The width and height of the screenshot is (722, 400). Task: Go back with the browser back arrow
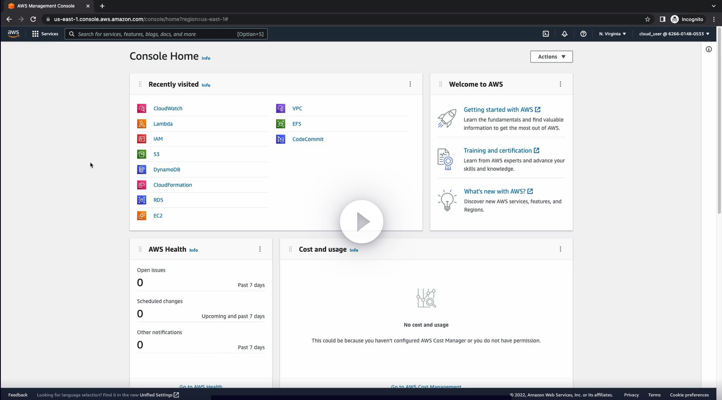tap(9, 19)
